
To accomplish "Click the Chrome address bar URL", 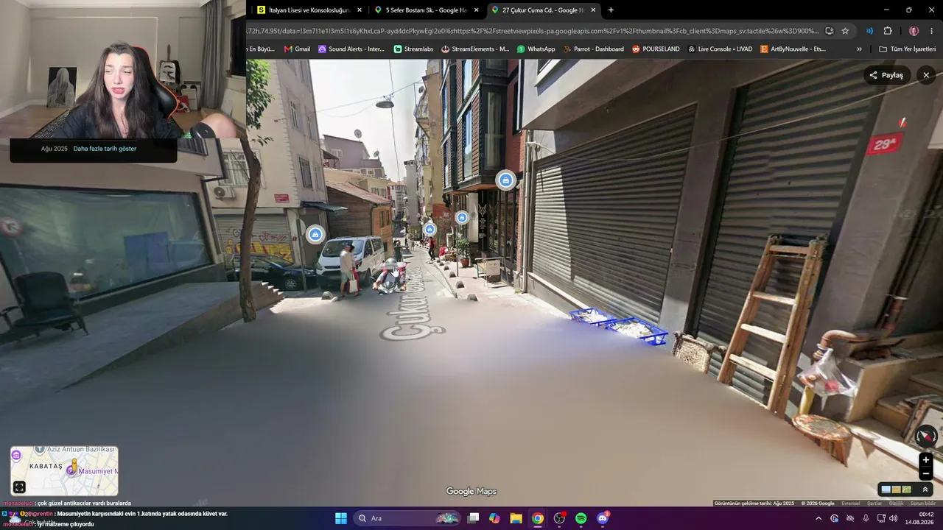I will (x=533, y=31).
